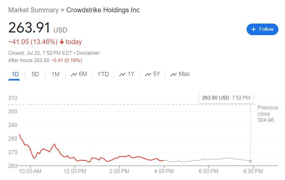Image resolution: width=285 pixels, height=180 pixels.
Task: Click the trend chart icon beside 1Y
Action: tap(122, 74)
